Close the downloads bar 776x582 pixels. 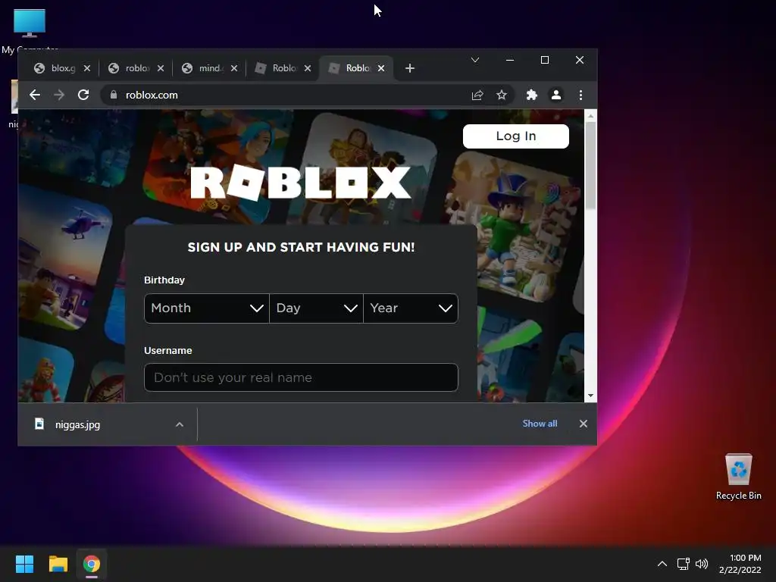tap(584, 424)
